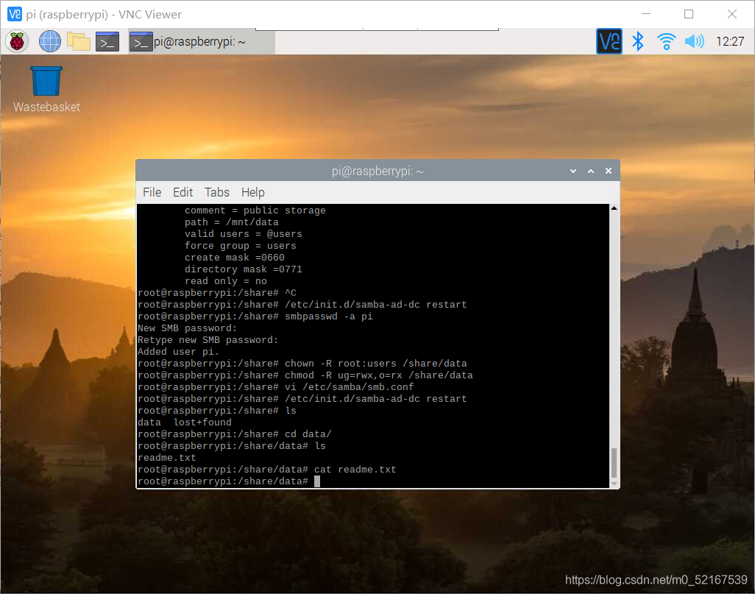Image resolution: width=755 pixels, height=594 pixels.
Task: Click the 'Retype new SMB password:' line
Action: point(208,340)
